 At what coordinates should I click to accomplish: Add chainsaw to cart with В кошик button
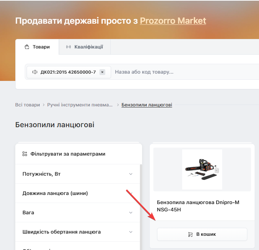[x=202, y=234]
